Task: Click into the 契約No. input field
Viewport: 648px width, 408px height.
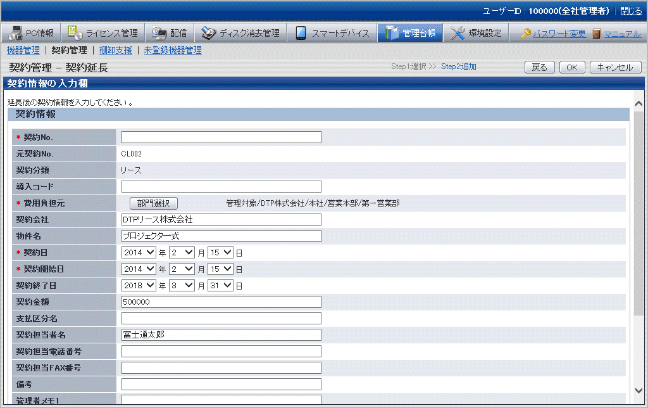Action: coord(221,137)
